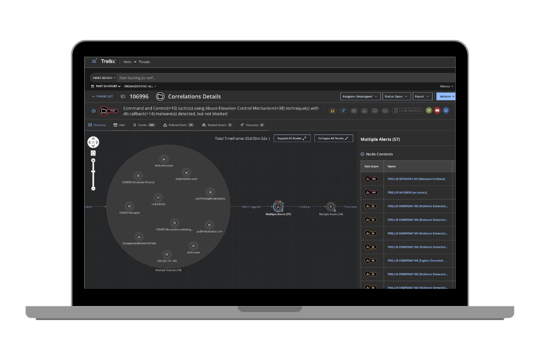Sort by Risk Score column header
540x360 pixels.
tap(372, 167)
